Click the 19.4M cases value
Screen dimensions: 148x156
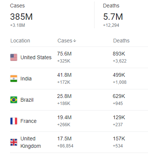click(x=64, y=117)
